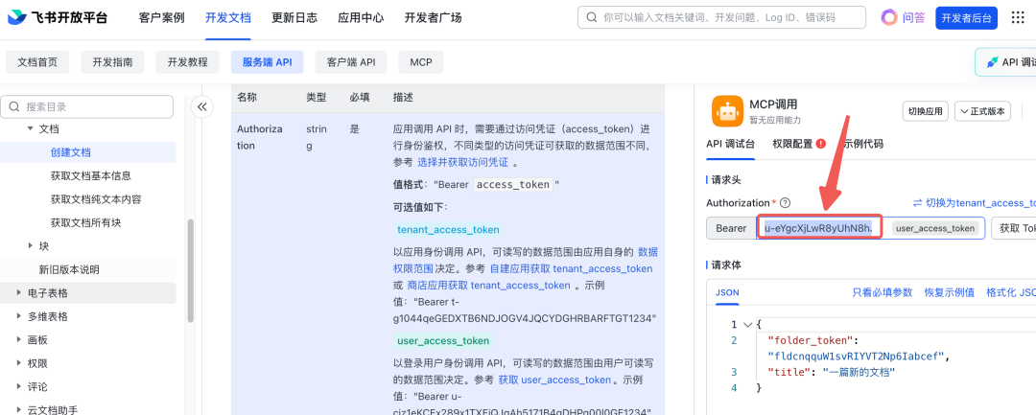Image resolution: width=1036 pixels, height=415 pixels.
Task: Open the 正式版本 version dropdown
Action: point(982,111)
